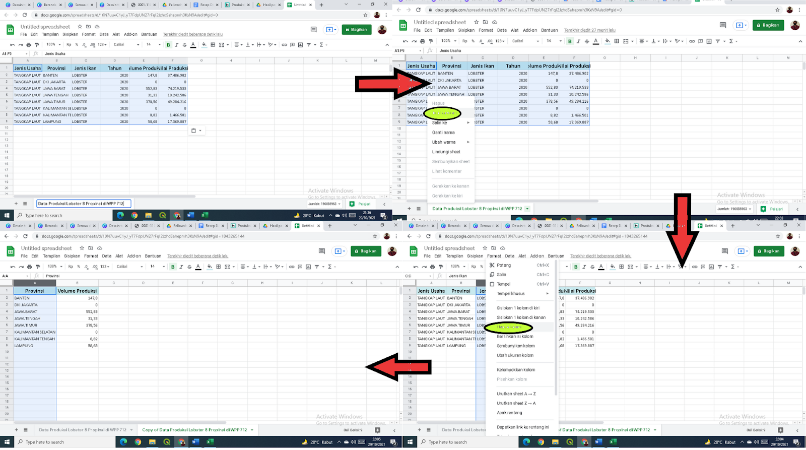Image resolution: width=806 pixels, height=450 pixels.
Task: Open the name box dropdown showing A:A
Action: 28,276
